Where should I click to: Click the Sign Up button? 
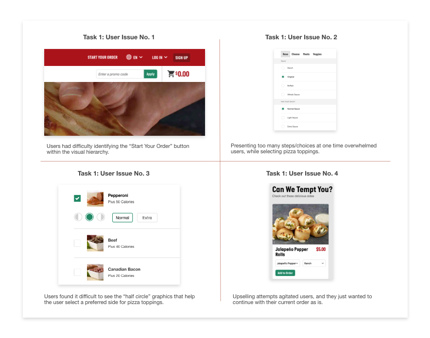(x=182, y=58)
